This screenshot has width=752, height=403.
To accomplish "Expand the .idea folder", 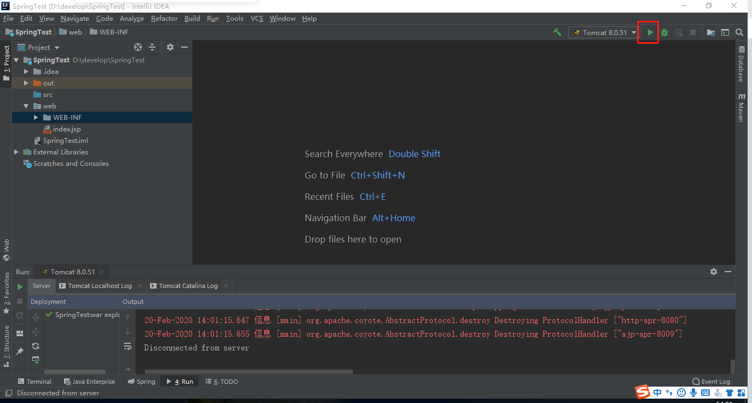I will coord(26,72).
